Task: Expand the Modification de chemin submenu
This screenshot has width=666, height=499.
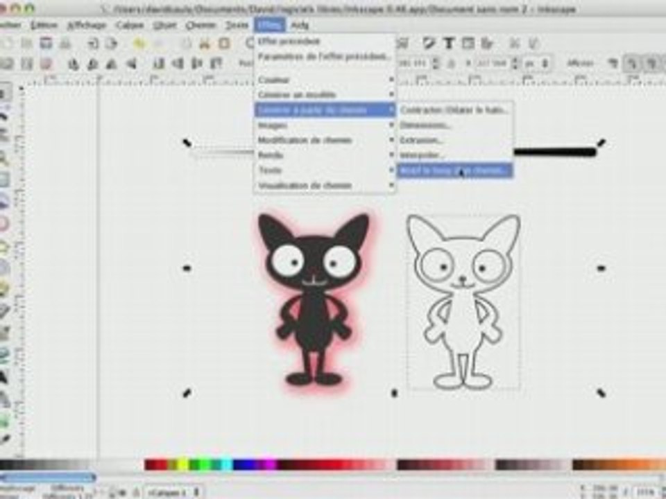Action: [x=325, y=140]
